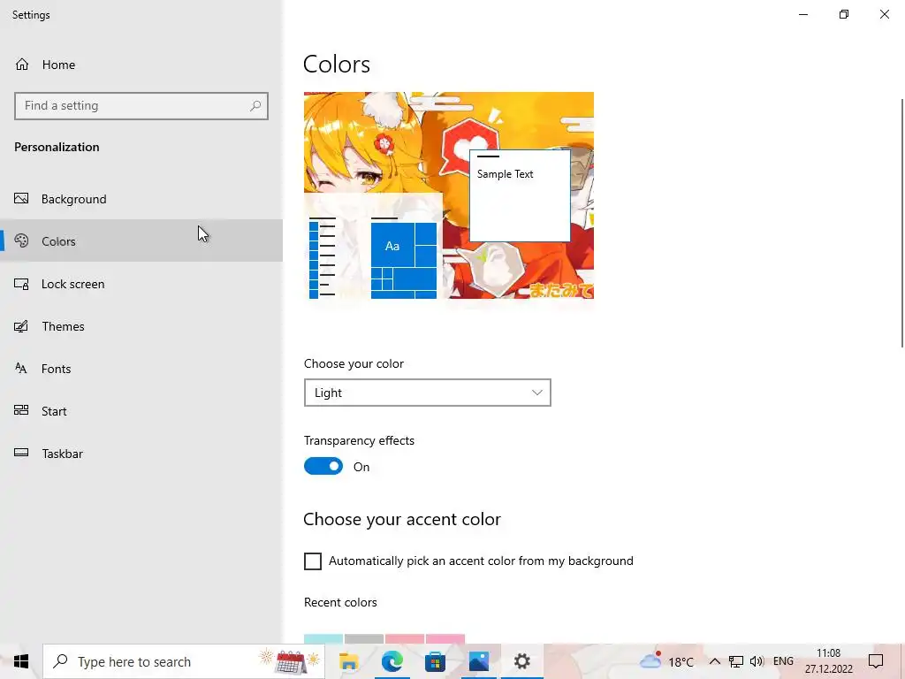Click the Taskbar strip icon in sidebar
Viewport: 905px width, 679px height.
pos(21,453)
